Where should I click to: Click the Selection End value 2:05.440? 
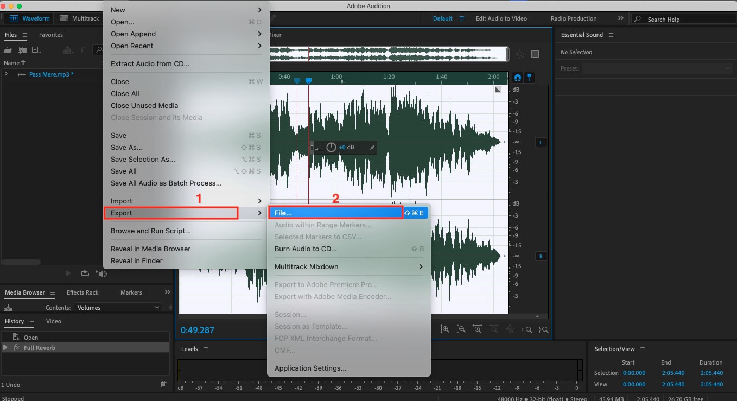tap(674, 373)
